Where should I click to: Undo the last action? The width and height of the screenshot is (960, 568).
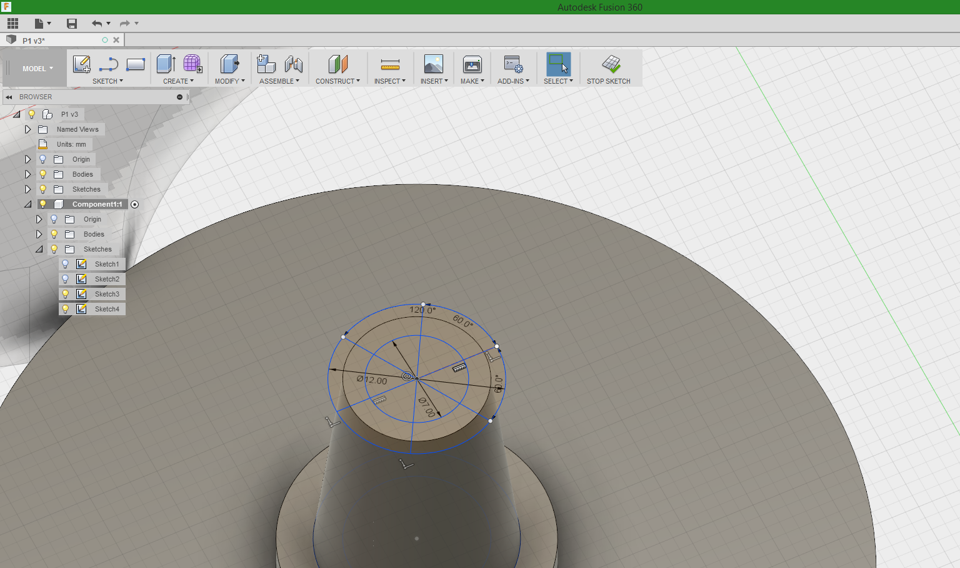[x=97, y=24]
